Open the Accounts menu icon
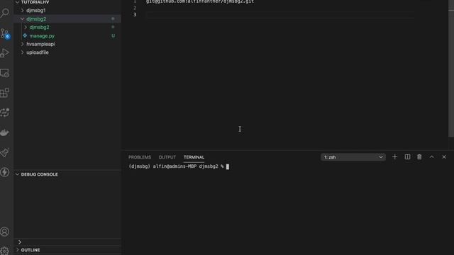 (x=5, y=232)
